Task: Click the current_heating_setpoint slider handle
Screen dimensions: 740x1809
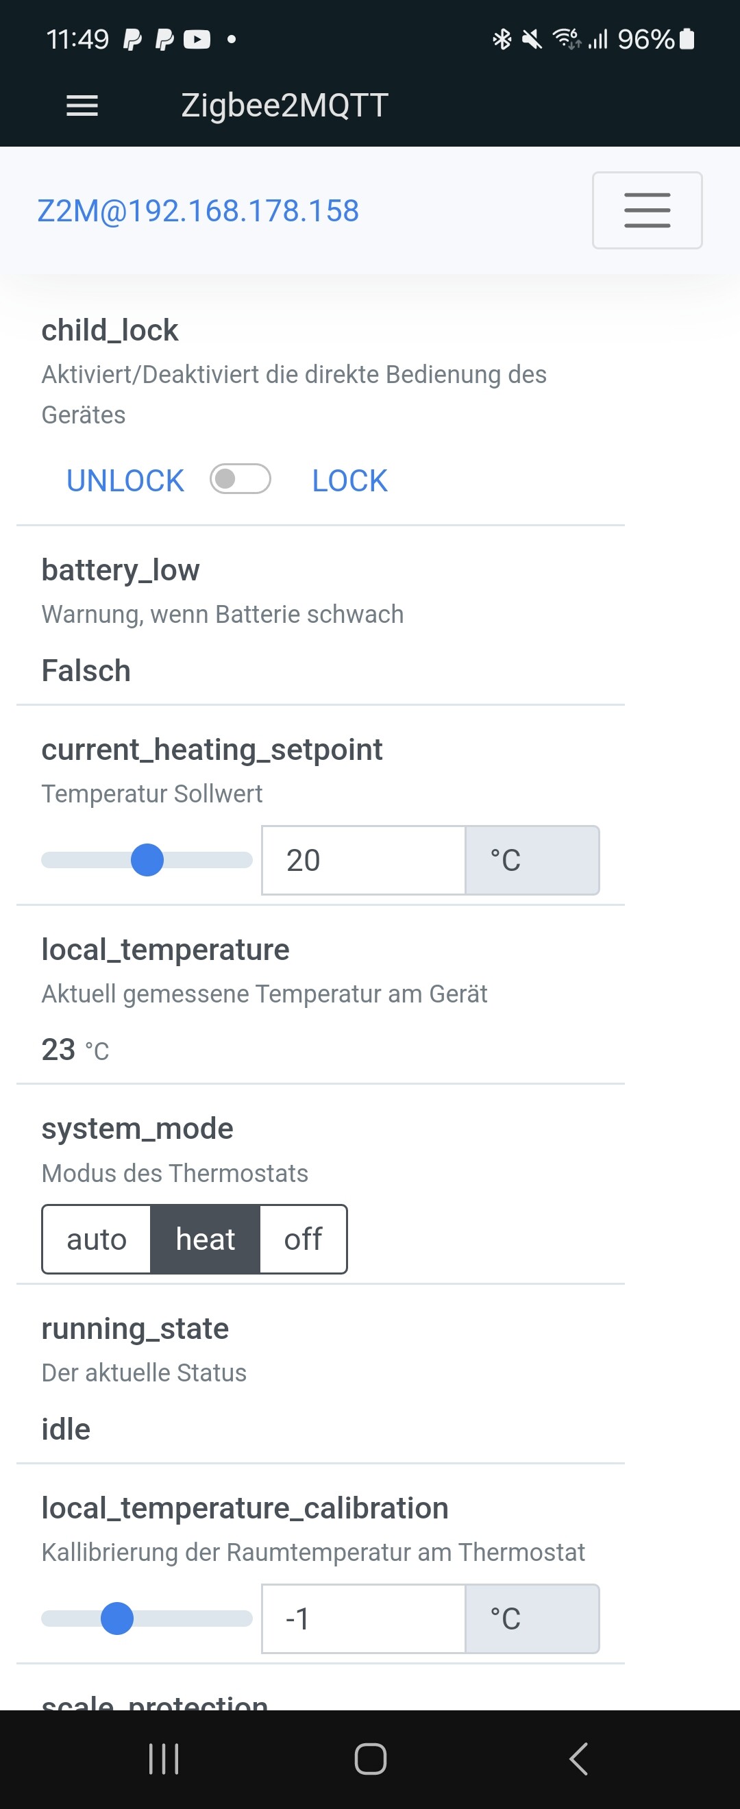Action: 147,860
